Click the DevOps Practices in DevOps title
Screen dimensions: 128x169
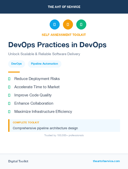[57, 45]
